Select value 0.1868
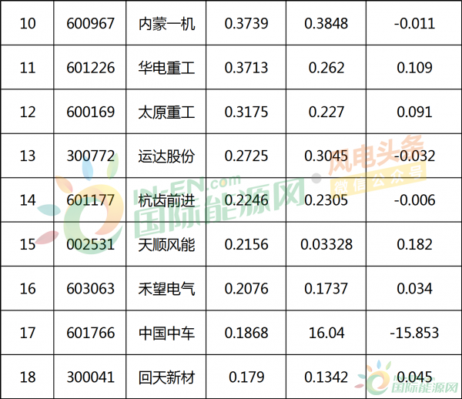The width and height of the screenshot is (462, 399). tap(246, 333)
